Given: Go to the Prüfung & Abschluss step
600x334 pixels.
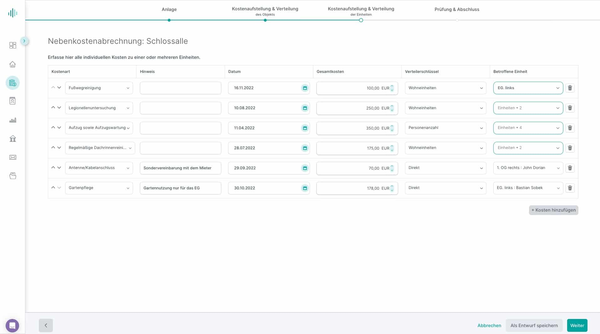Looking at the screenshot, I should point(457,9).
